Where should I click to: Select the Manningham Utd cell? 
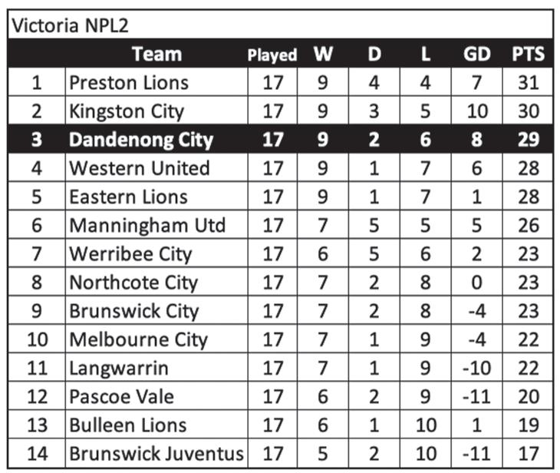click(156, 225)
